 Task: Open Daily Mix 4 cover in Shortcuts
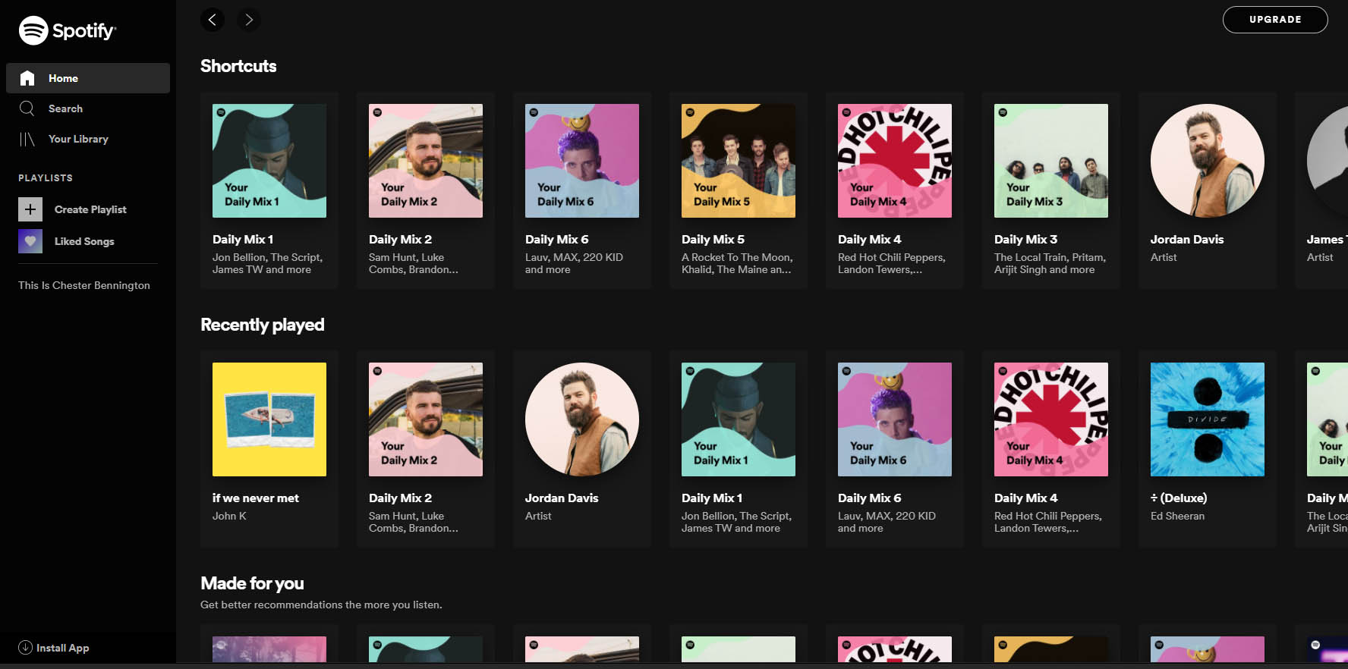coord(895,161)
